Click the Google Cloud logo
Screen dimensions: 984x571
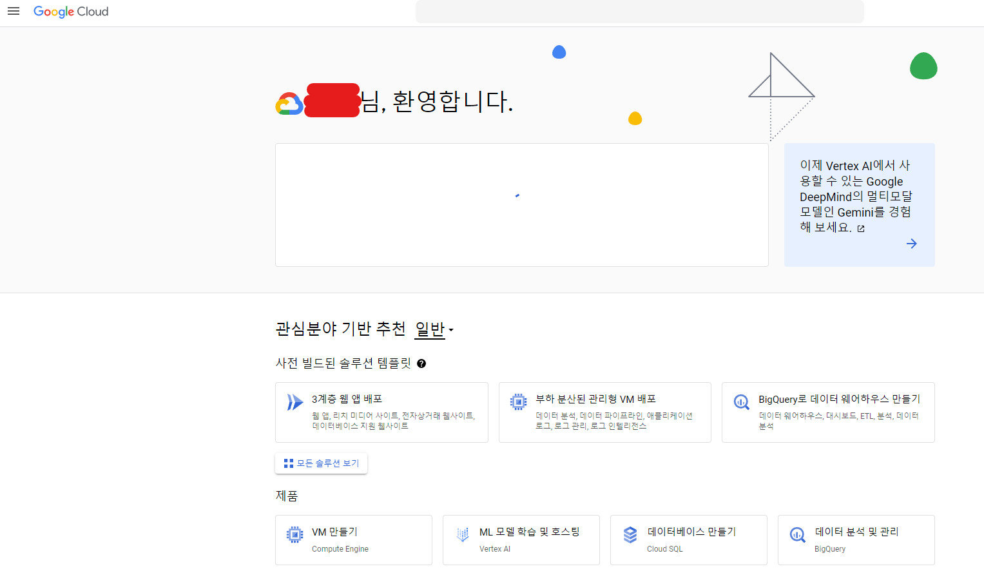tap(71, 12)
